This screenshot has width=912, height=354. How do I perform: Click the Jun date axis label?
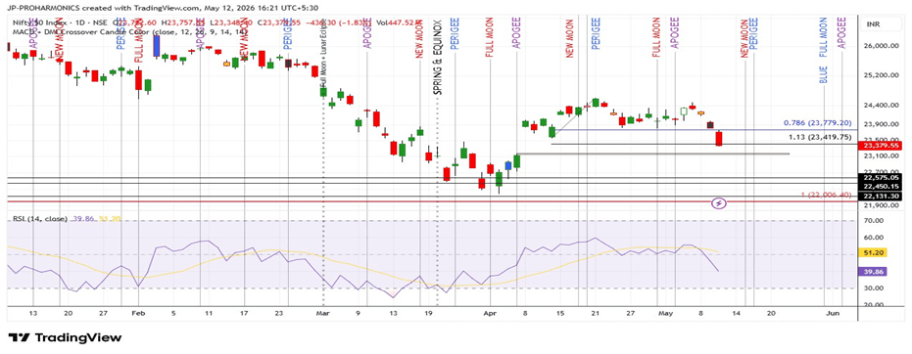(x=833, y=313)
